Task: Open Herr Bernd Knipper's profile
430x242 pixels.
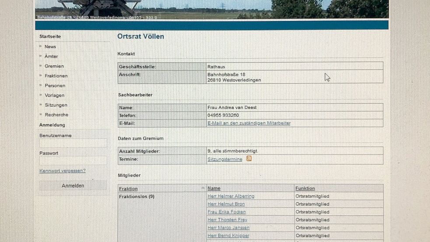Action: coord(228,235)
